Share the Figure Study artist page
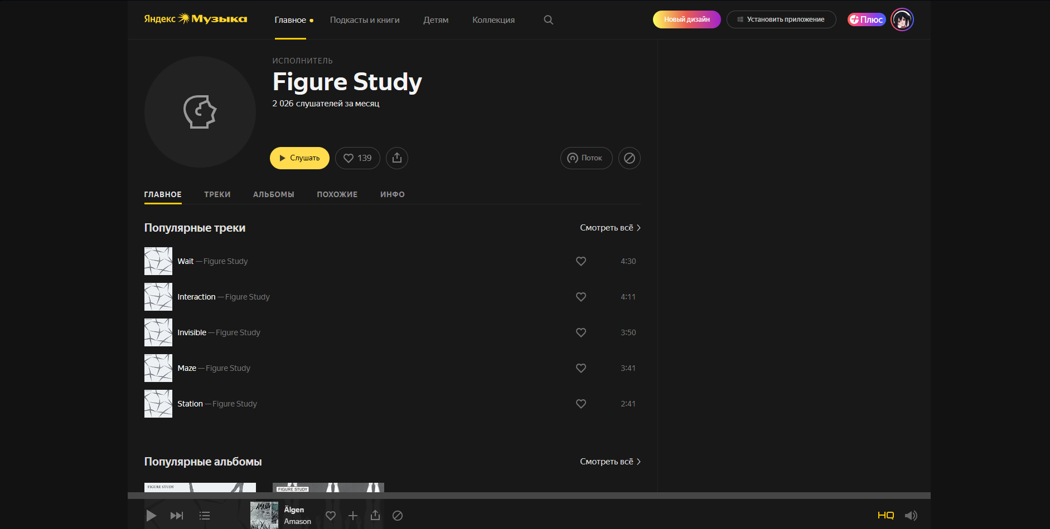The image size is (1050, 529). [x=397, y=158]
